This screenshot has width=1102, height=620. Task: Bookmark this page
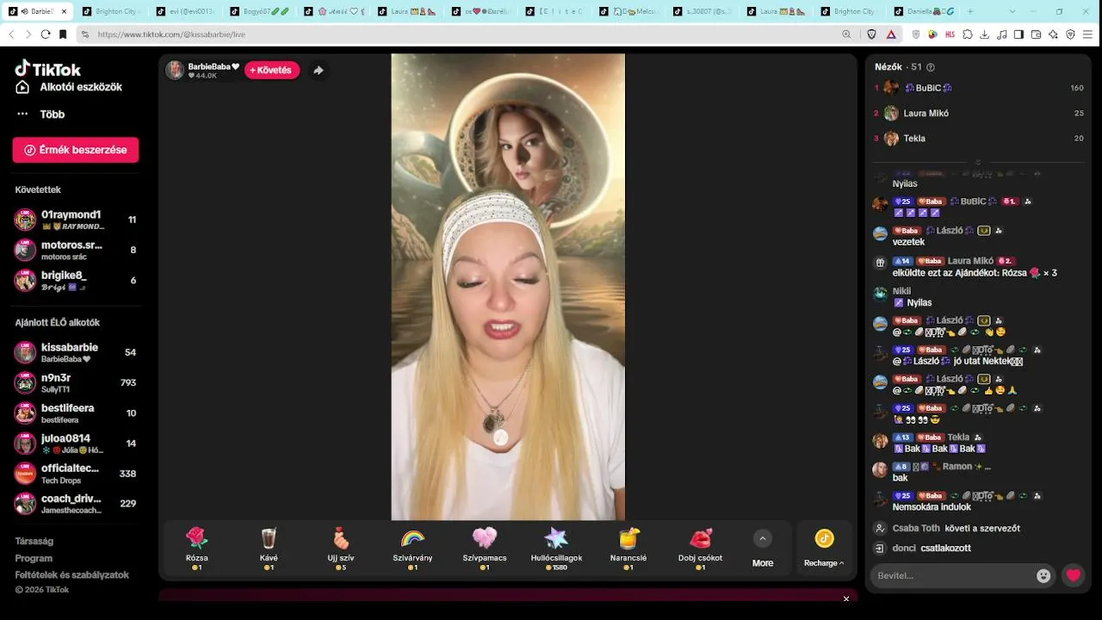click(x=63, y=34)
